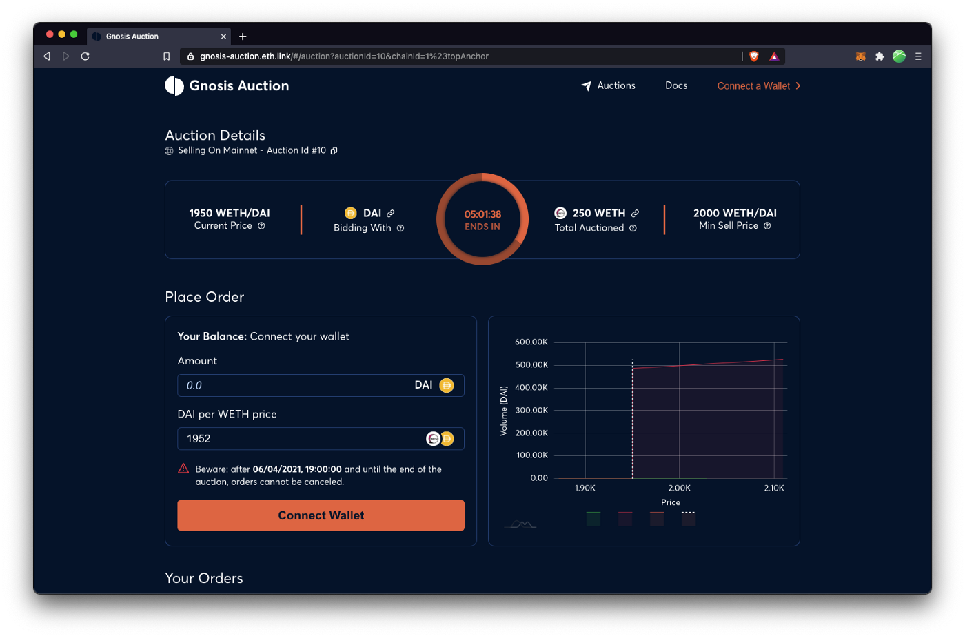Show the Current Price help tooltip icon
The height and width of the screenshot is (638, 965).
pos(261,226)
